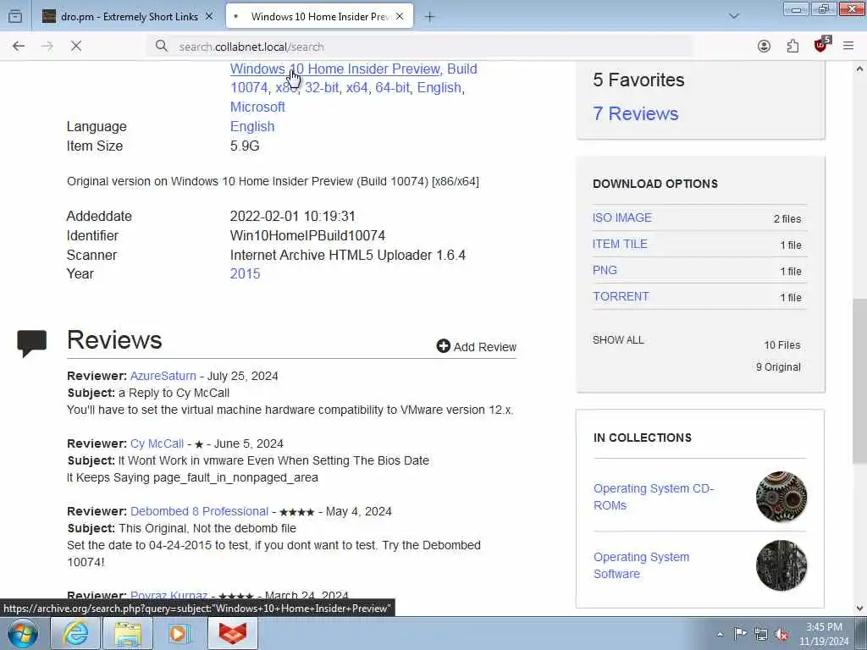867x650 pixels.
Task: Click the Reviews speech bubble icon
Action: coord(32,343)
